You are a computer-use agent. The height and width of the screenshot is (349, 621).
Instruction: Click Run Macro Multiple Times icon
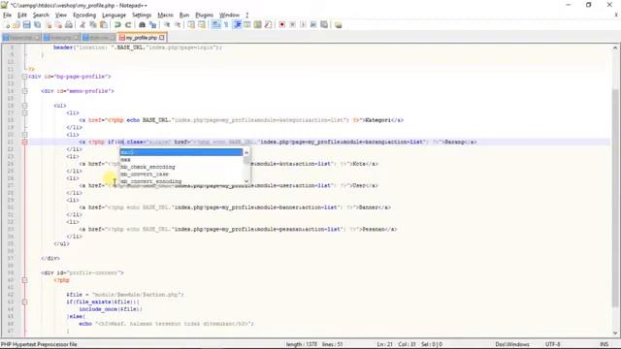tap(313, 25)
